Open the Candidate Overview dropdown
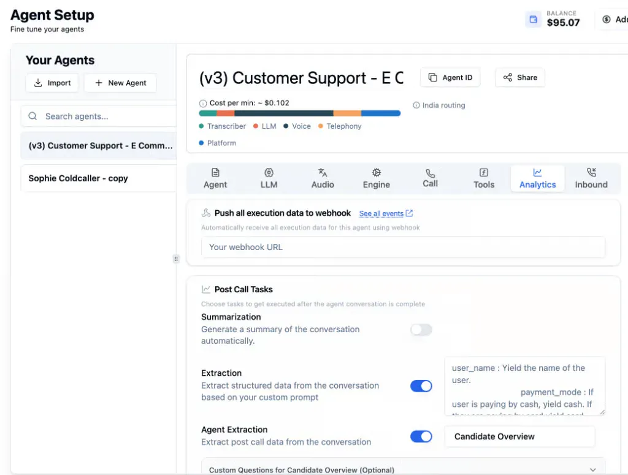This screenshot has width=628, height=475. click(x=519, y=436)
